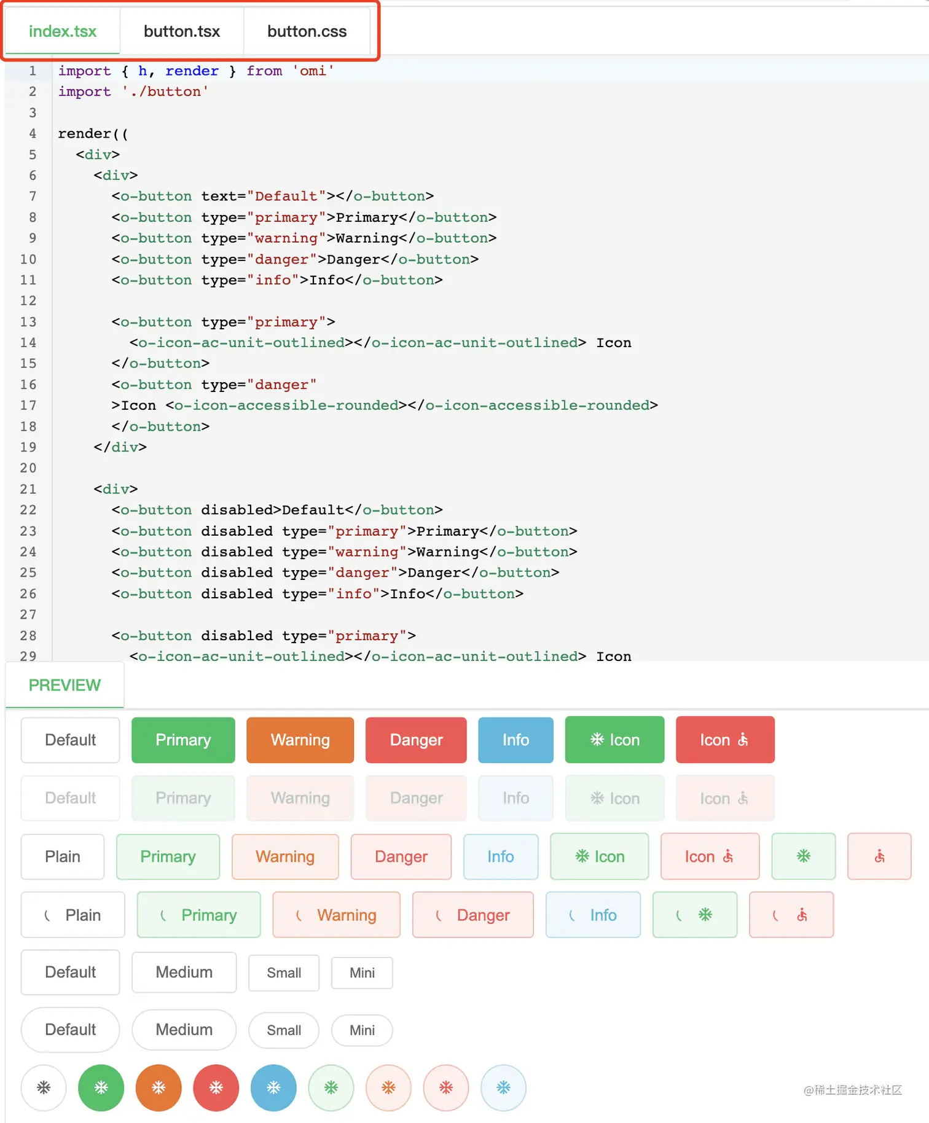This screenshot has width=929, height=1123.
Task: Click the plain green snowflake-only square button
Action: [x=804, y=856]
